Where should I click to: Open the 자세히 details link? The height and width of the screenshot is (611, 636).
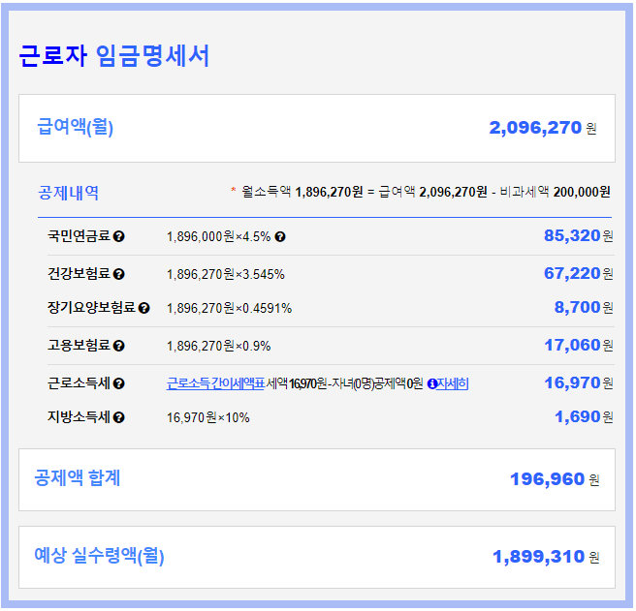pyautogui.click(x=453, y=384)
